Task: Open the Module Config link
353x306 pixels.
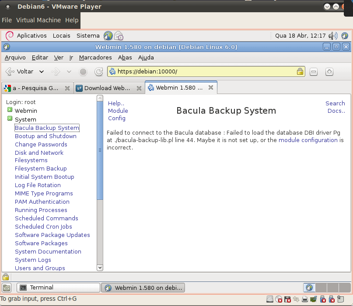Action: 118,115
